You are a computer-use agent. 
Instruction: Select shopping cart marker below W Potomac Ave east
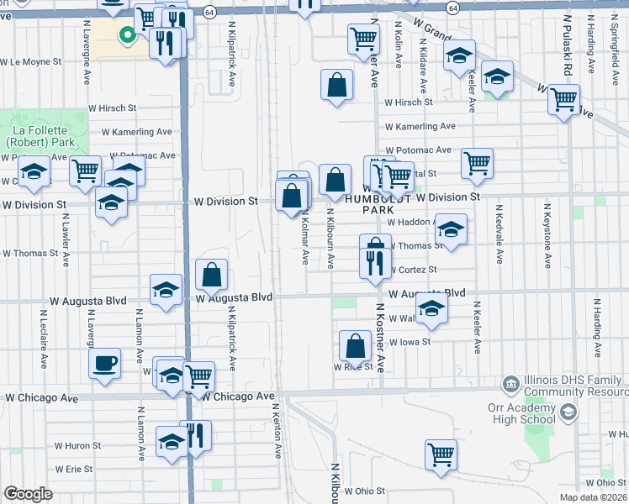tap(478, 166)
